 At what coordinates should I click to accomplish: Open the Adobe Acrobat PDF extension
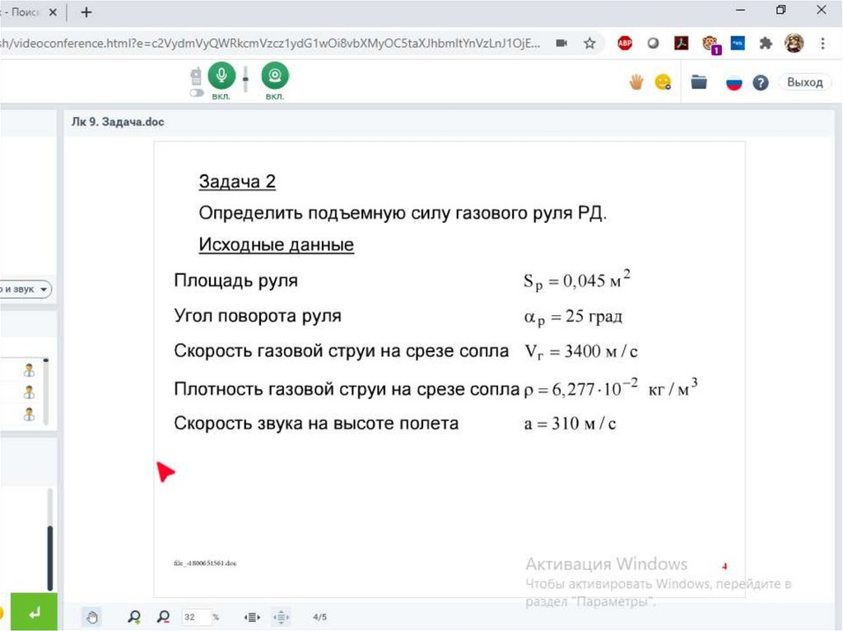click(681, 43)
